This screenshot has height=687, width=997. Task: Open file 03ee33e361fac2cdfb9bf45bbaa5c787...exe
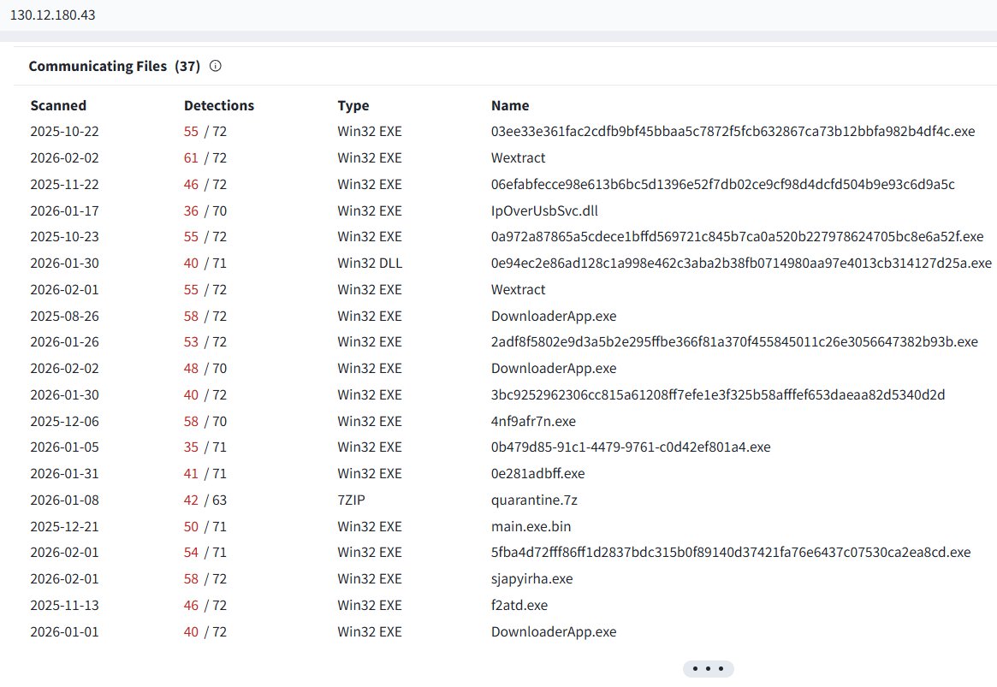click(x=733, y=132)
